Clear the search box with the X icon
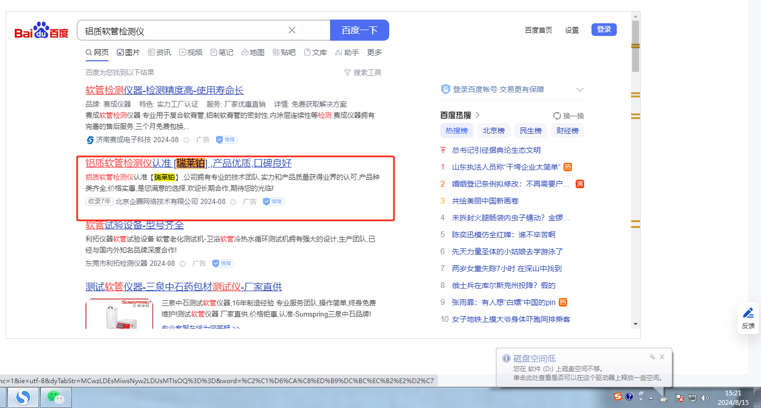This screenshot has height=408, width=761. click(x=292, y=30)
